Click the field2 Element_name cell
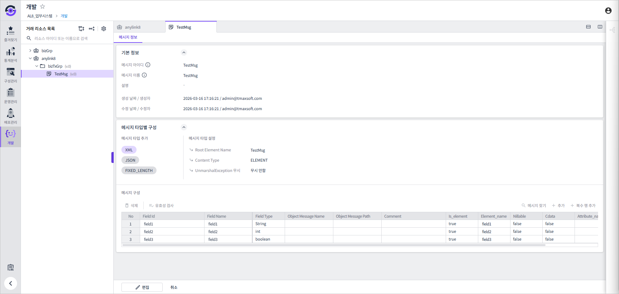 (x=494, y=232)
